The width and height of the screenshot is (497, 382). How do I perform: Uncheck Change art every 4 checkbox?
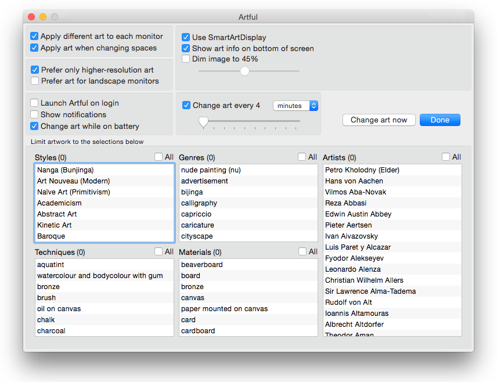(x=186, y=105)
